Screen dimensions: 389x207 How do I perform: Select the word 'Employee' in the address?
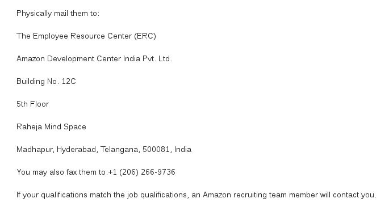pyautogui.click(x=51, y=36)
